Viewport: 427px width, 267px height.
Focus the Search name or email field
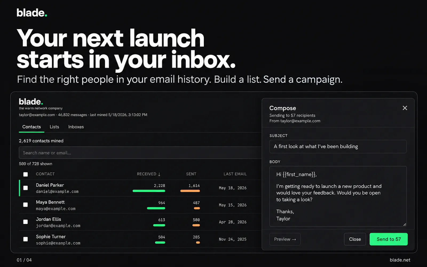tap(140, 153)
